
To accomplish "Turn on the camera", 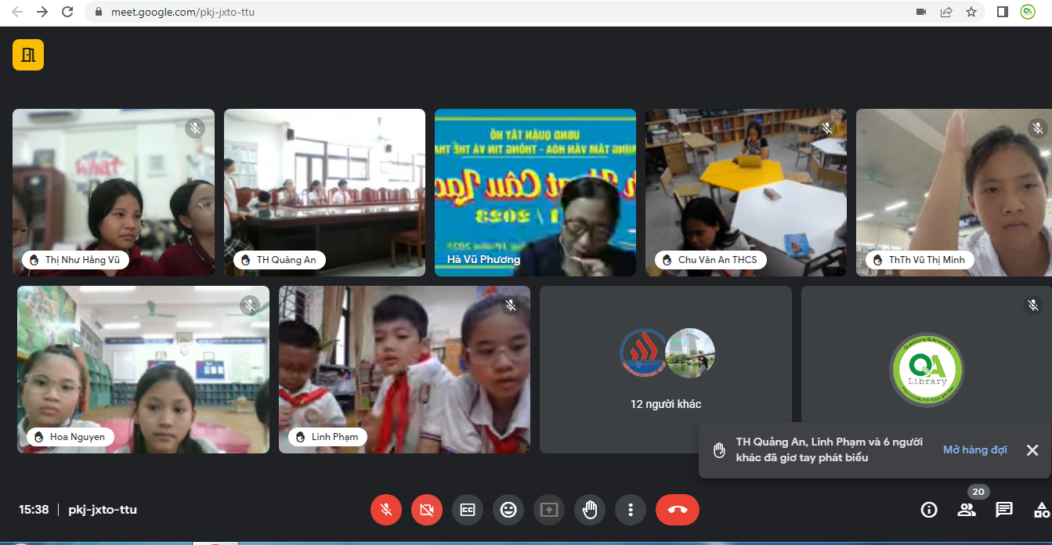I will tap(427, 510).
